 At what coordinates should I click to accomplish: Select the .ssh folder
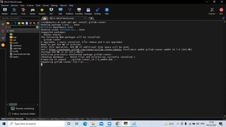point(13,40)
